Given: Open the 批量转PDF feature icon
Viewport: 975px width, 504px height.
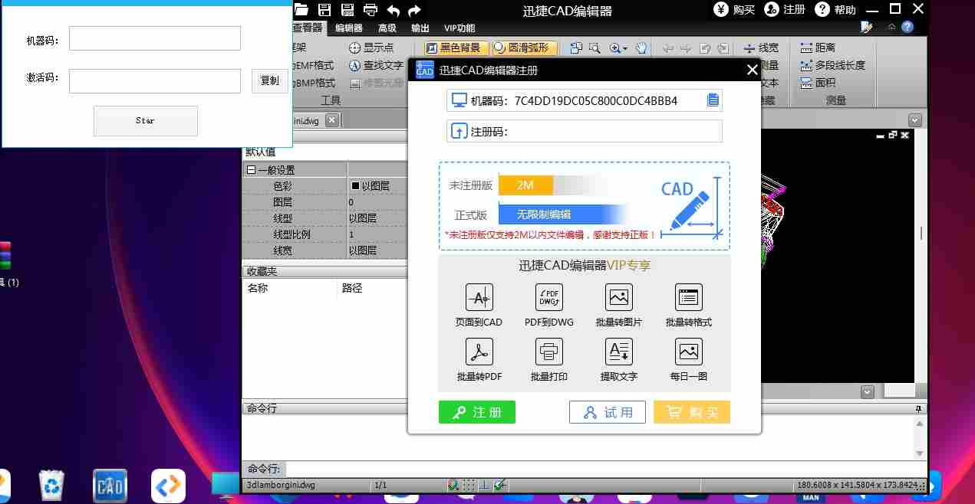Looking at the screenshot, I should click(x=479, y=352).
